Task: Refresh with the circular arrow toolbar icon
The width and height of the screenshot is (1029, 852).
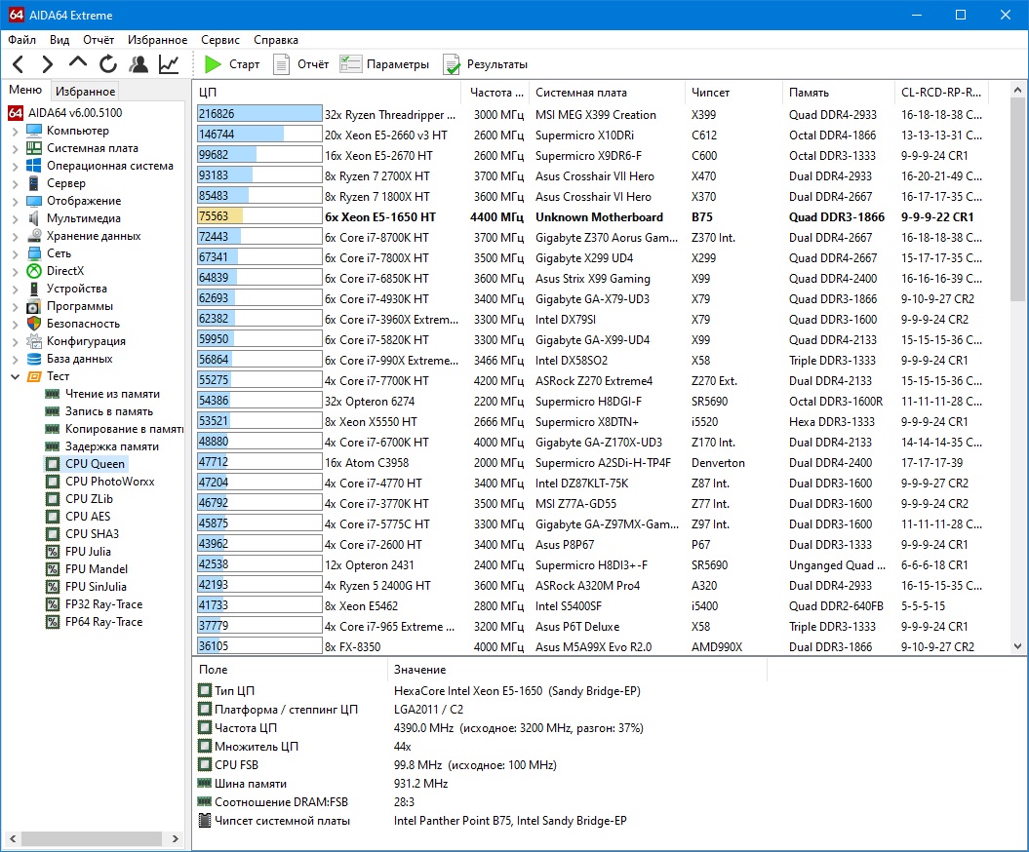Action: [108, 64]
